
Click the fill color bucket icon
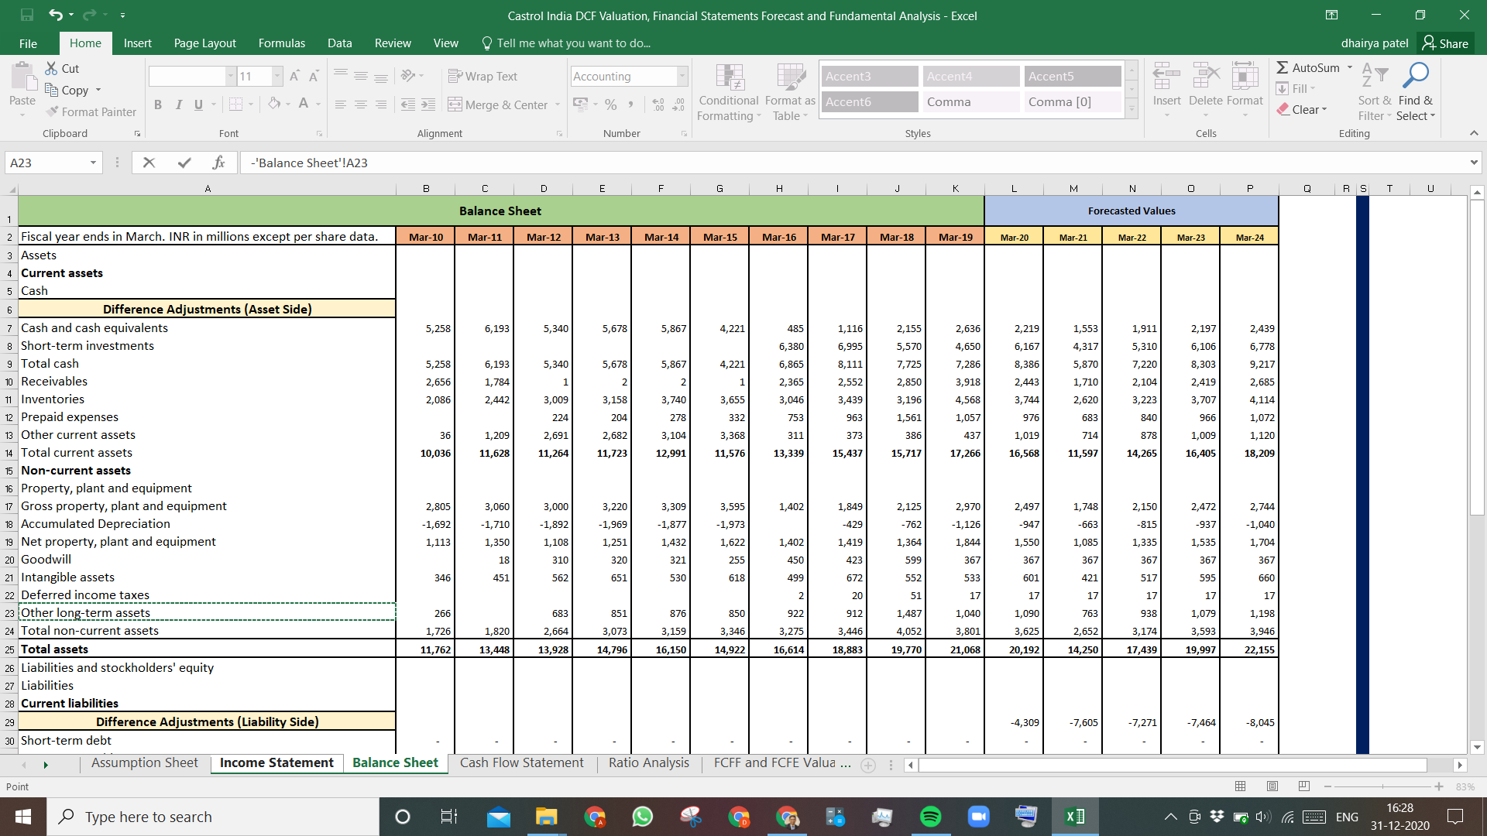click(x=274, y=104)
